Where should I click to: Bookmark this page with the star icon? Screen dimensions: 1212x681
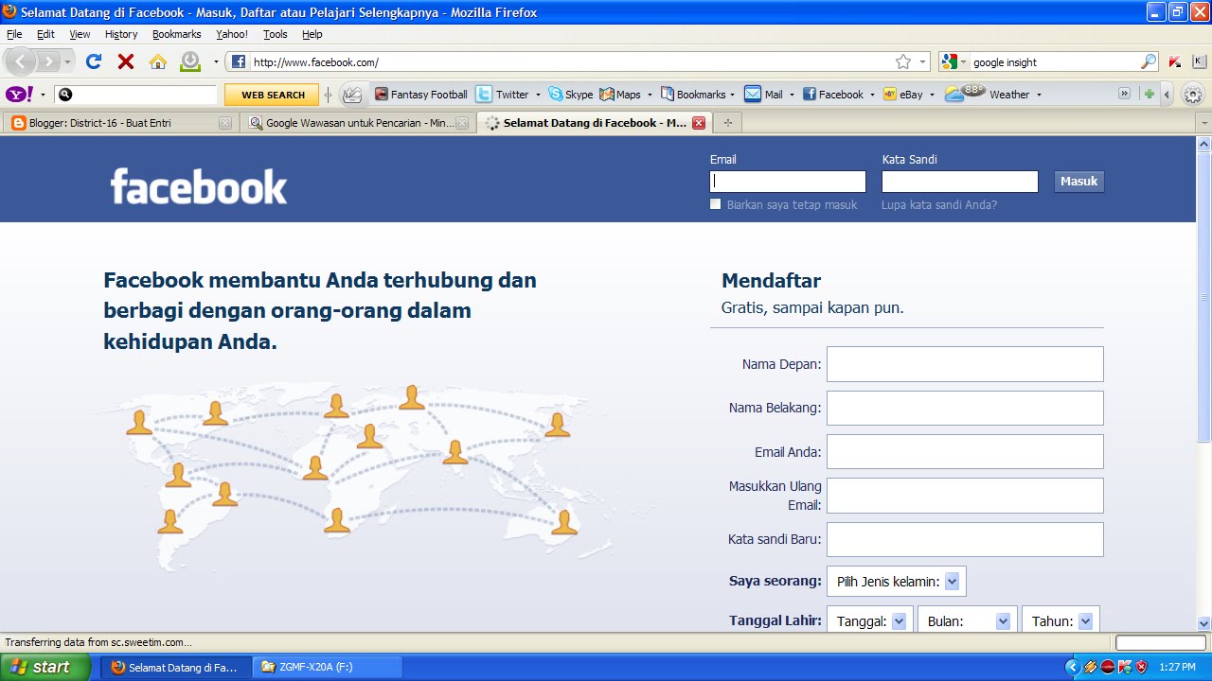tap(903, 61)
